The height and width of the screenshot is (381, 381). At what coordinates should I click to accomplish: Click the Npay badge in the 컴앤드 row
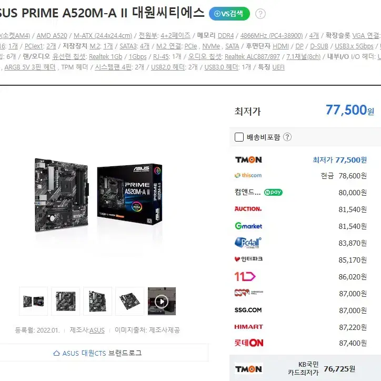pos(273,192)
